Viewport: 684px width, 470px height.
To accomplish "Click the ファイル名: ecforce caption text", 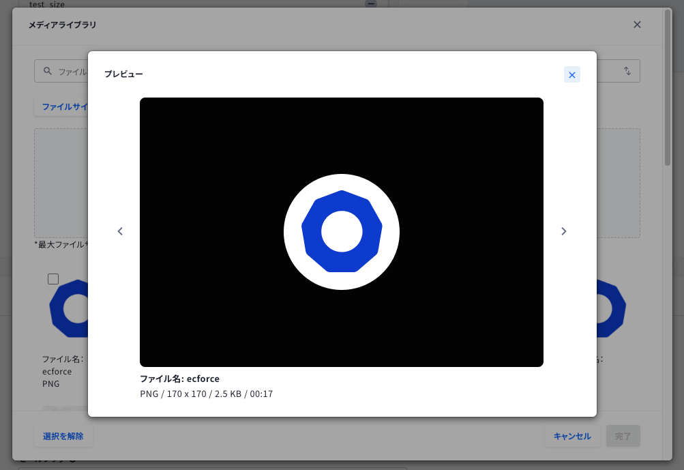I will (180, 379).
